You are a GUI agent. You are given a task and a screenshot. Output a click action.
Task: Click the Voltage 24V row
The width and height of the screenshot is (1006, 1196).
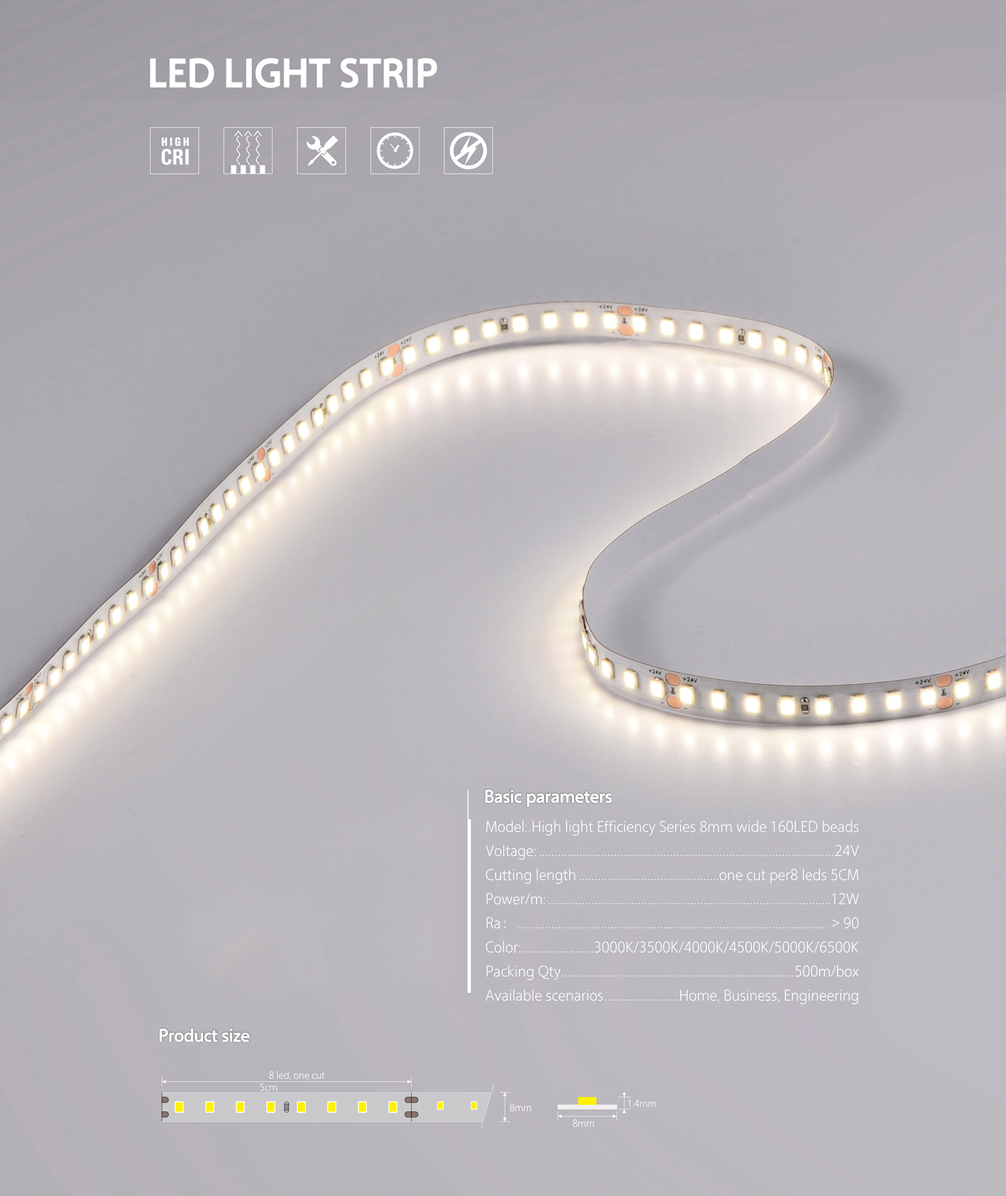tap(672, 851)
